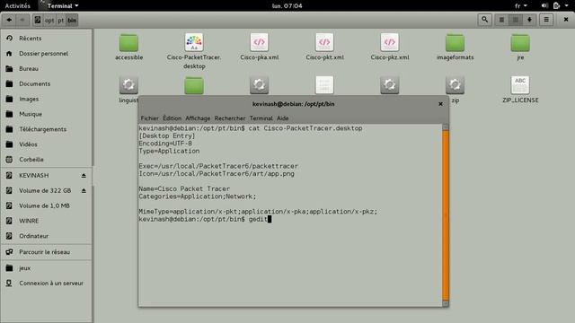Open the fr keyboard layout dropdown
Image resolution: width=575 pixels, height=323 pixels.
pyautogui.click(x=521, y=5)
